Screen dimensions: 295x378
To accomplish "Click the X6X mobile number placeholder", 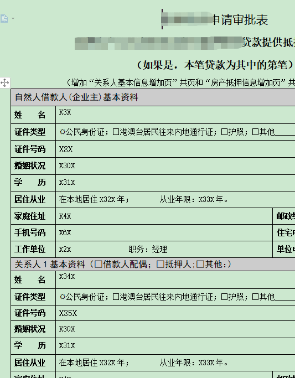I will pyautogui.click(x=65, y=233).
